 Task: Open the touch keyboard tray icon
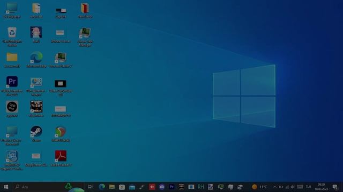300,187
